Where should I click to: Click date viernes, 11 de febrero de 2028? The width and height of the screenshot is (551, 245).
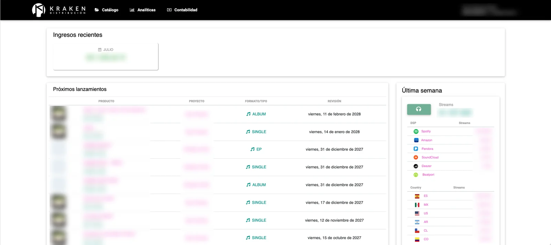(x=334, y=114)
